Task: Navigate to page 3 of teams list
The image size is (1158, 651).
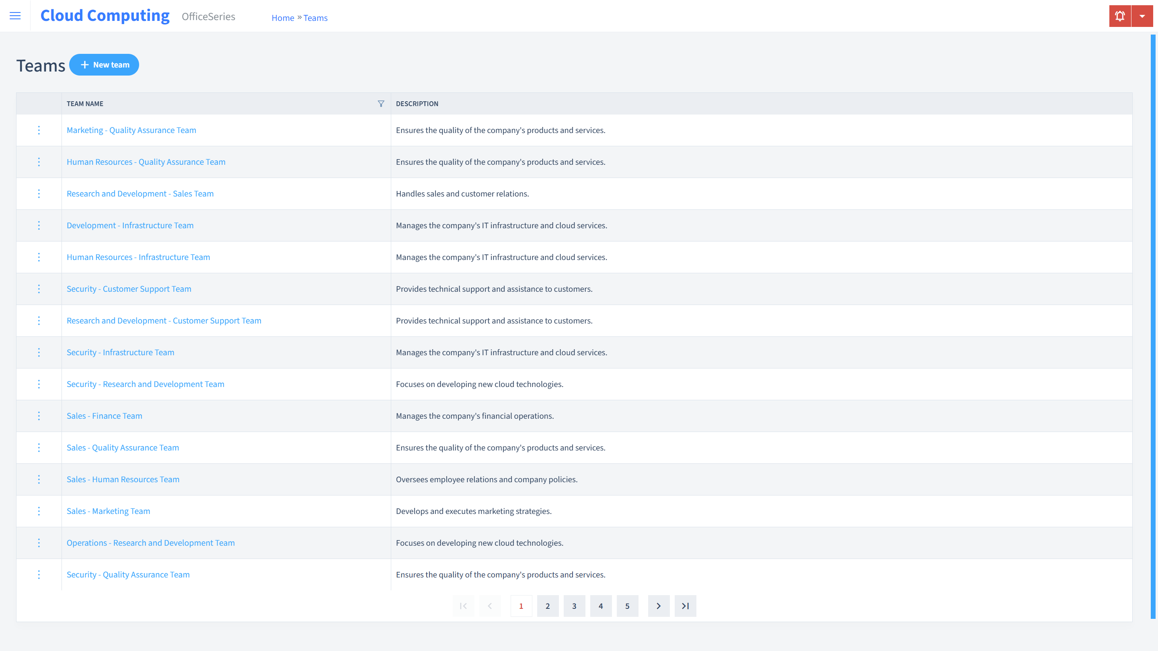Action: [x=574, y=606]
